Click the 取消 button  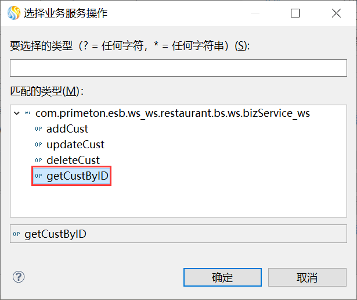click(307, 277)
